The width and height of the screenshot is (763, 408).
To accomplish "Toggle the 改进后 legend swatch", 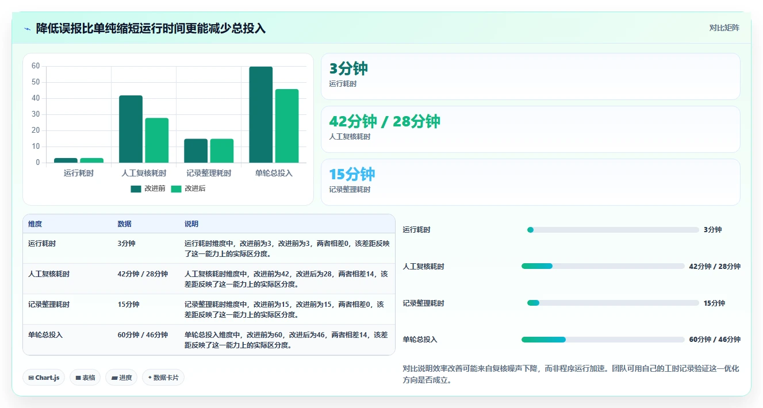I will pos(176,188).
